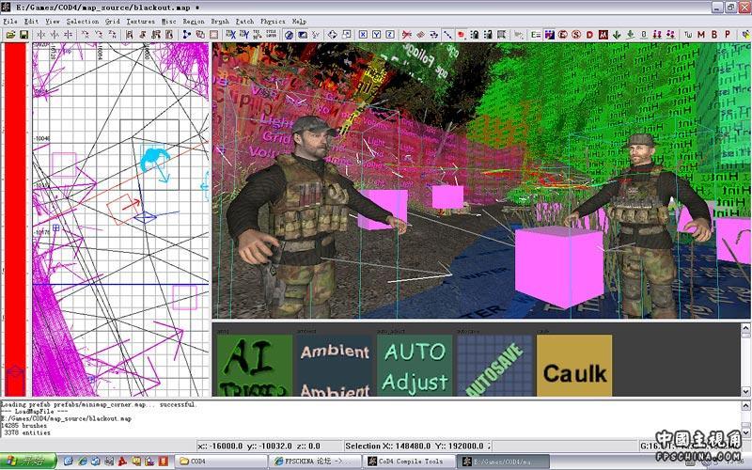Click the '3378 entities' console line

tap(27, 432)
